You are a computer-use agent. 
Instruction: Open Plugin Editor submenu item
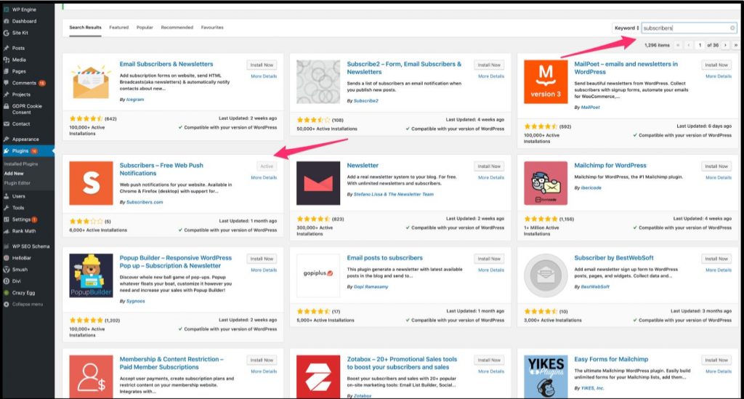coord(17,183)
